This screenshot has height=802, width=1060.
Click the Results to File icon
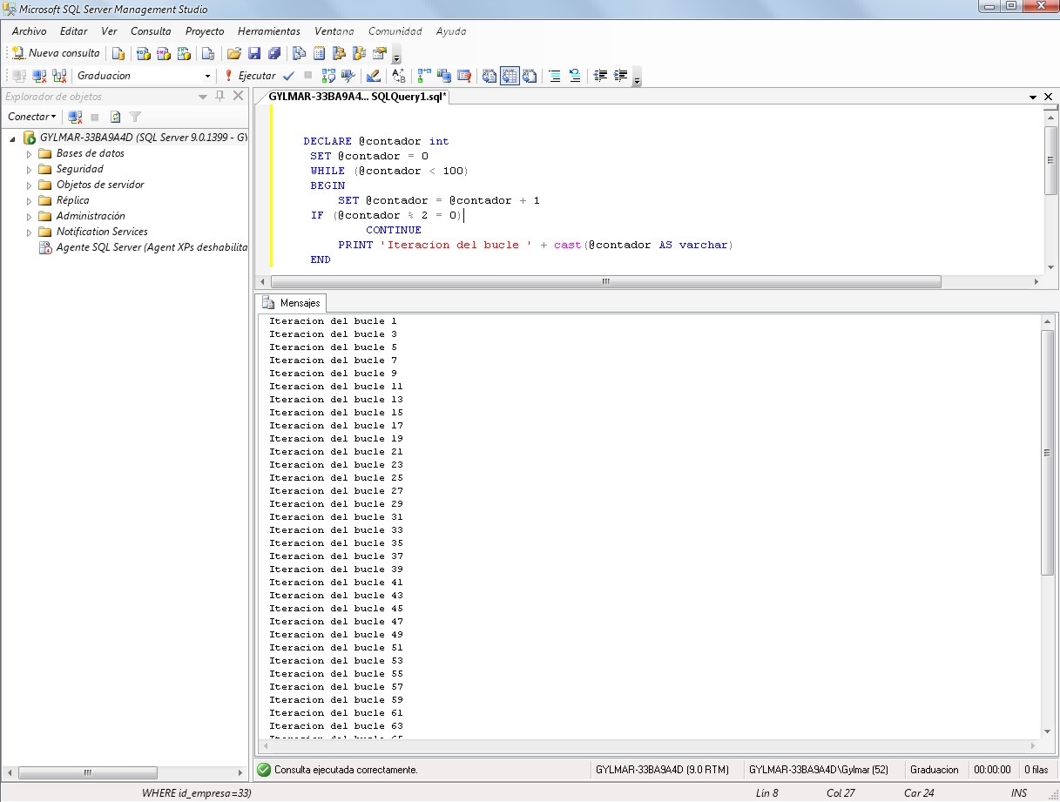coord(530,75)
